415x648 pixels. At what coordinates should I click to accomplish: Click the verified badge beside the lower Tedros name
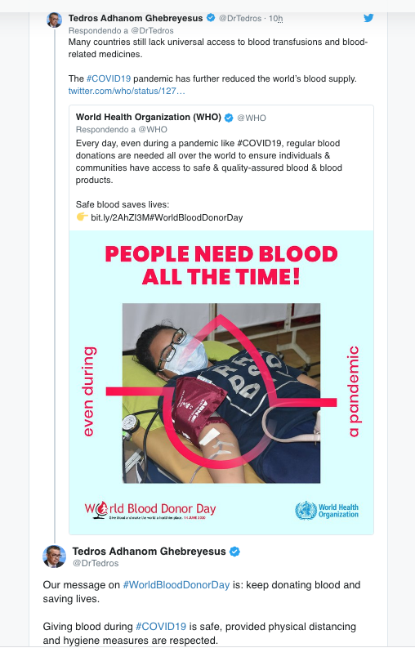tap(234, 552)
